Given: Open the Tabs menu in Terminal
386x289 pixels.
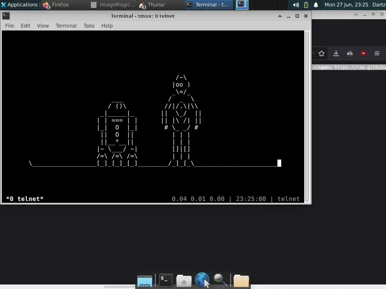Looking at the screenshot, I should pyautogui.click(x=89, y=26).
